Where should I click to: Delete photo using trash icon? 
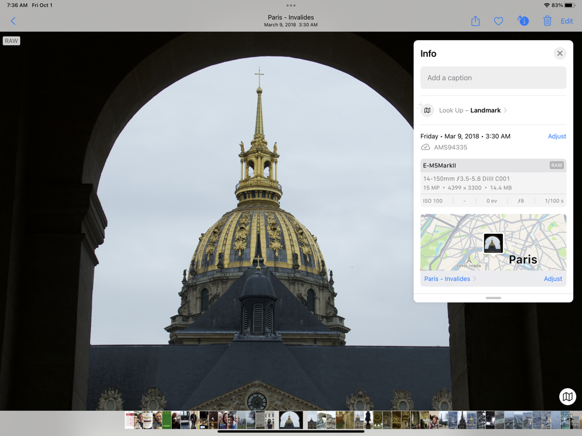(x=547, y=21)
